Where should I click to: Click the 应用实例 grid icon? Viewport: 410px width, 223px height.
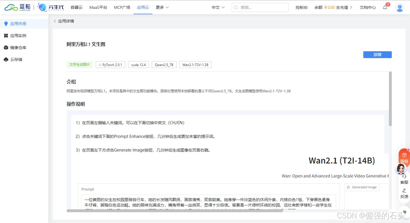6,36
